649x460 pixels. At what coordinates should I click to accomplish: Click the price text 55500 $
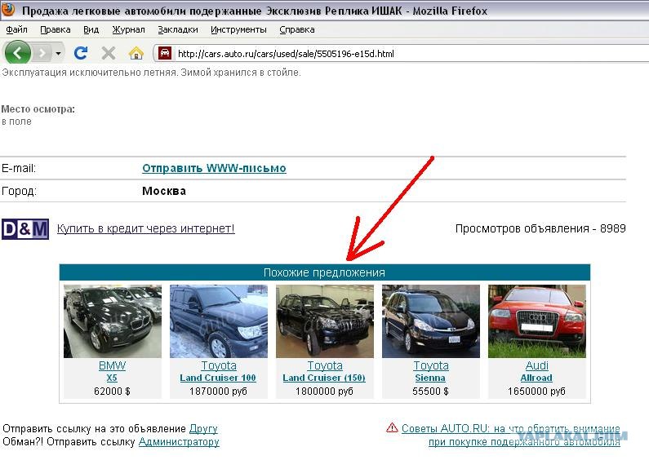pyautogui.click(x=430, y=391)
